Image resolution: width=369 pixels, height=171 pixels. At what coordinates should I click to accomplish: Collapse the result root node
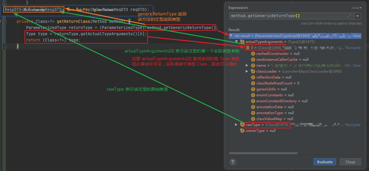point(231,36)
